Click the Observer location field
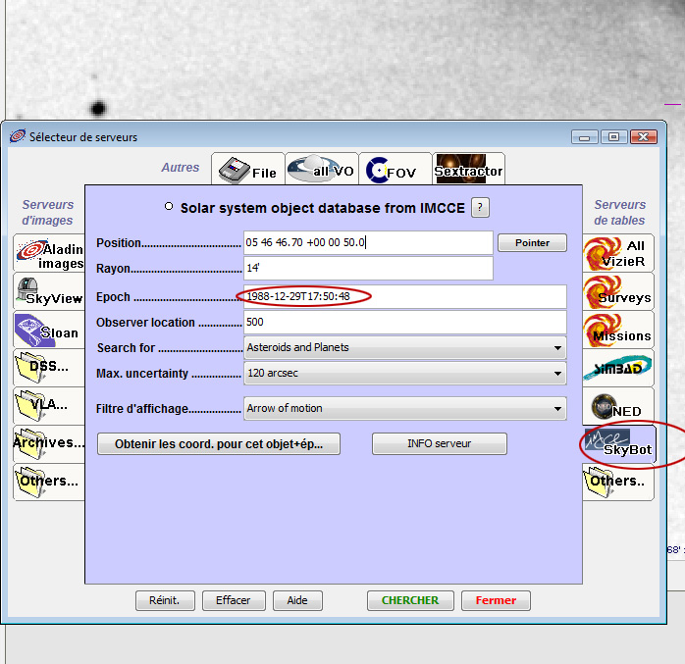 (x=405, y=322)
